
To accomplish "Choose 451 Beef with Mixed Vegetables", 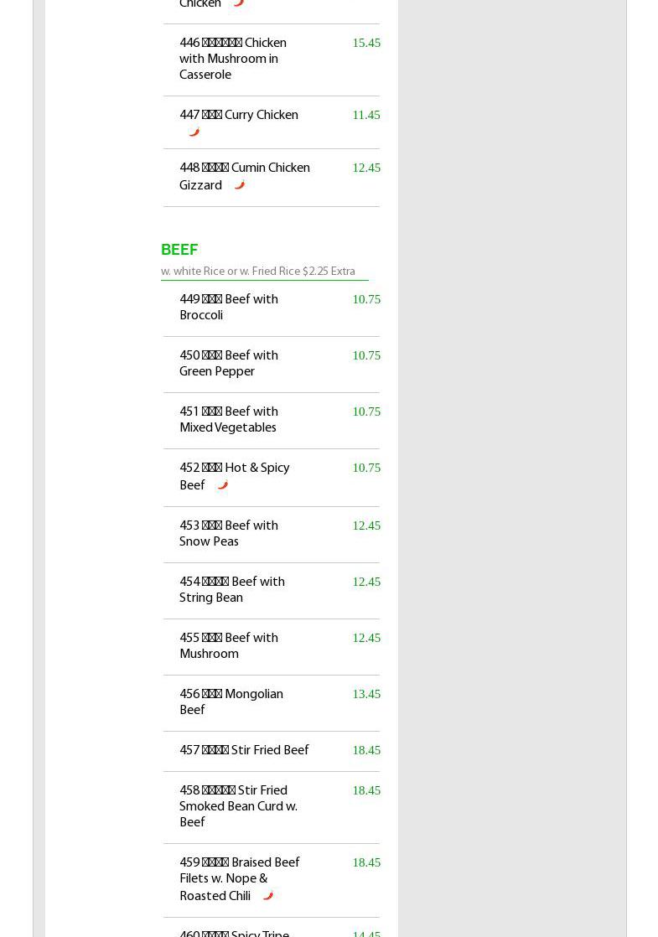I will point(228,420).
